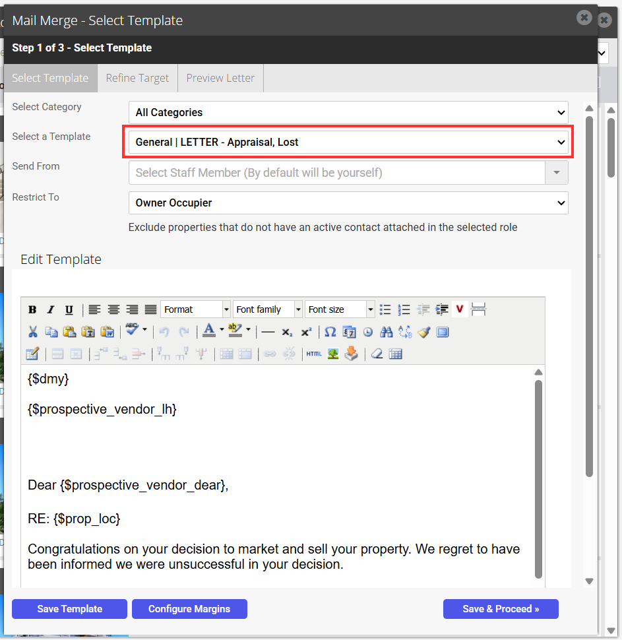Copy the selected text

51,332
